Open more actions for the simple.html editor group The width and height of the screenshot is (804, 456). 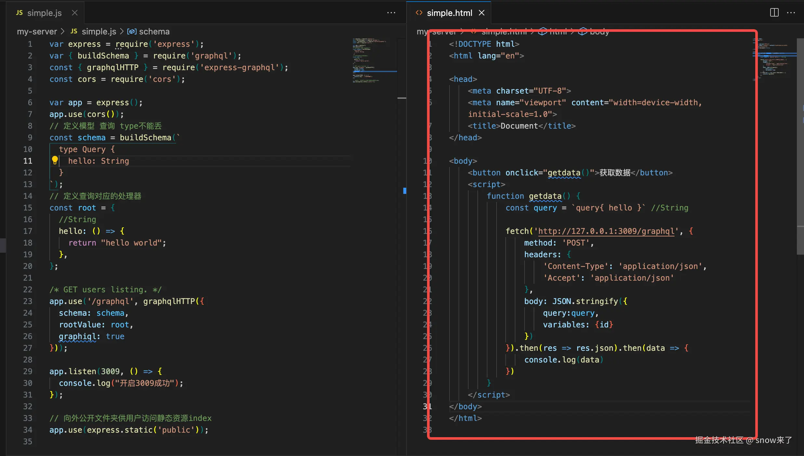click(x=791, y=13)
